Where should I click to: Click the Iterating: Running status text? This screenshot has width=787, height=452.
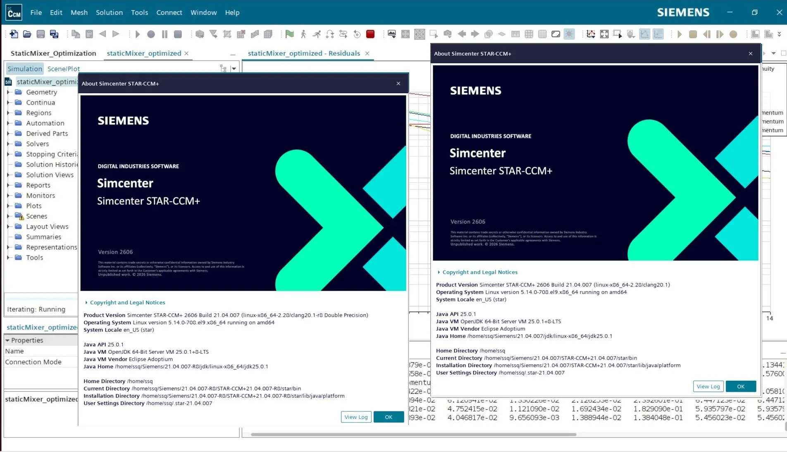[36, 309]
